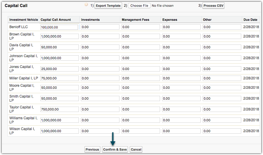Click Benioff LLC Expenses field
Image resolution: width=263 pixels, height=155 pixels.
tap(181, 27)
